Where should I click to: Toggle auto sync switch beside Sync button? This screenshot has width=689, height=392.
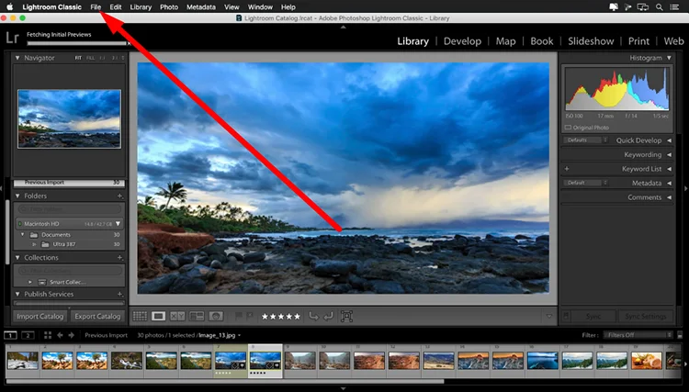pos(566,316)
